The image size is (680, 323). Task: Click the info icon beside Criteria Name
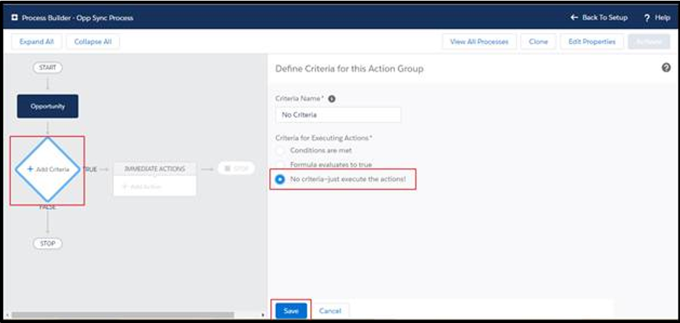[x=332, y=98]
